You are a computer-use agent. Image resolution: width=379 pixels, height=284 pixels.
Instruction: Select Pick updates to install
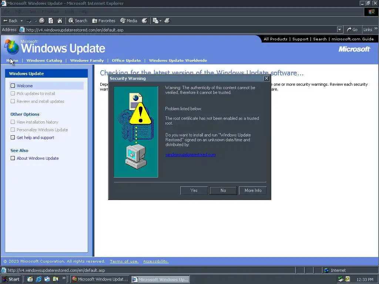[36, 94]
